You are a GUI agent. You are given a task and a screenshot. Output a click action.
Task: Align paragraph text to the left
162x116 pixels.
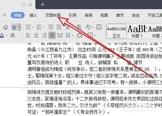coord(28,35)
